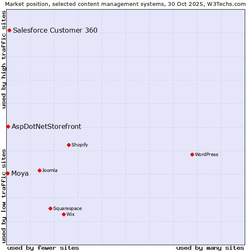This screenshot has width=251, height=251.
Task: Select the red WordPress data point
Action: pyautogui.click(x=192, y=154)
